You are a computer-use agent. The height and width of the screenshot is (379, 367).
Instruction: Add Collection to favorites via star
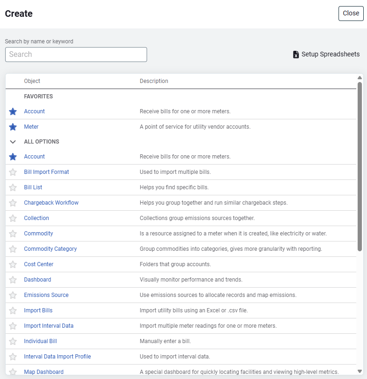(13, 218)
